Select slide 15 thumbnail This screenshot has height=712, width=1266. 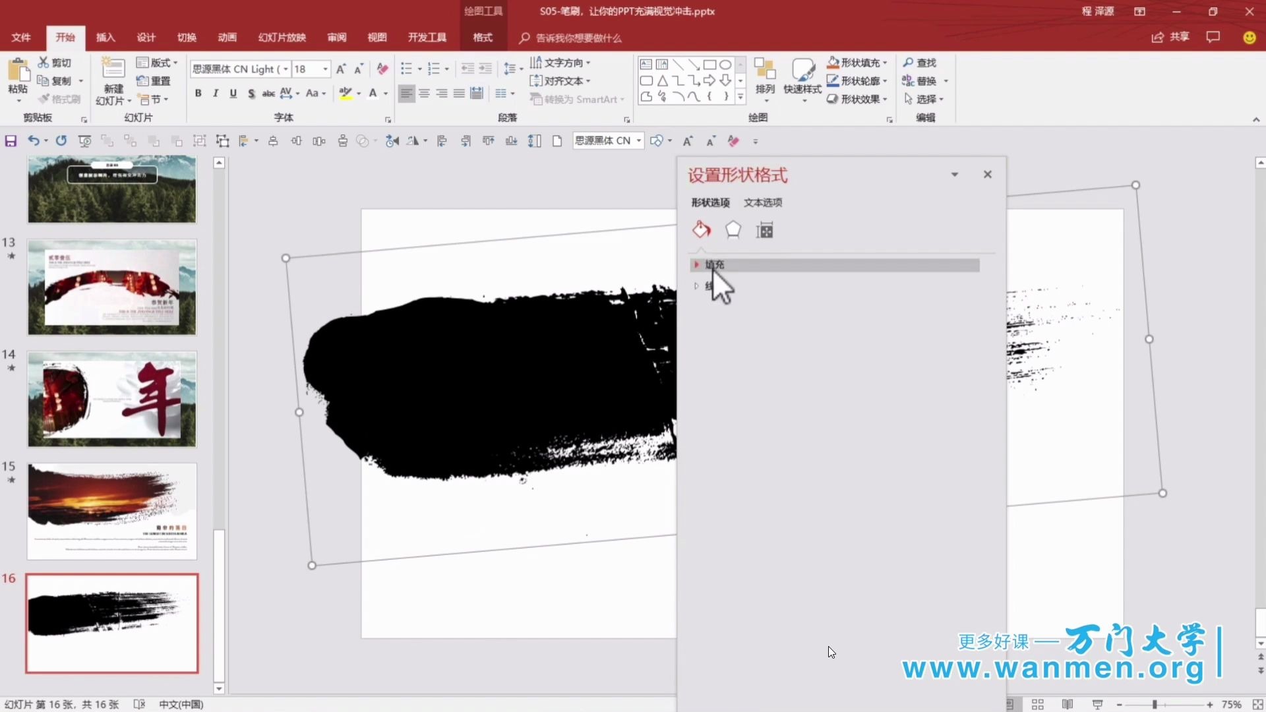click(112, 511)
